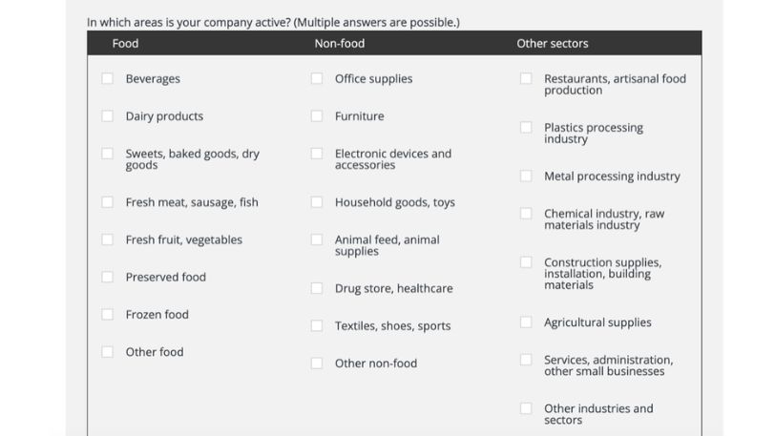775x436 pixels.
Task: Select Sweets, baked goods, dry goods checkbox
Action: click(x=108, y=153)
